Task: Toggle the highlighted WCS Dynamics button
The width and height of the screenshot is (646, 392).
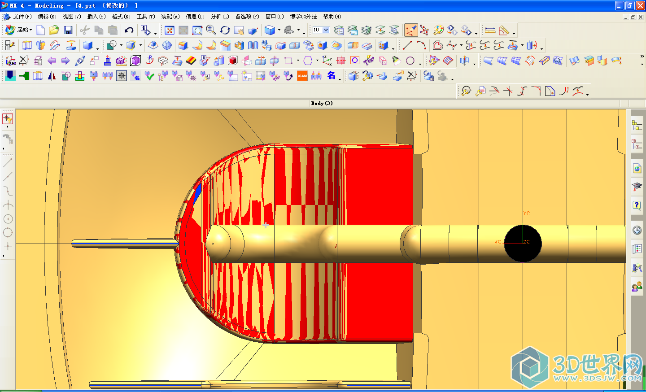Action: [410, 30]
